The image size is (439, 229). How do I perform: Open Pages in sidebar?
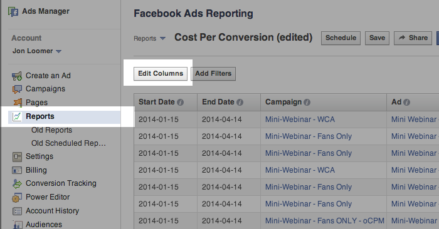pyautogui.click(x=36, y=103)
